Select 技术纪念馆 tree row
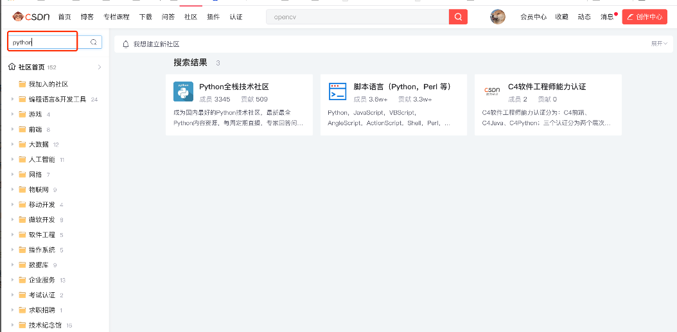 [55, 325]
